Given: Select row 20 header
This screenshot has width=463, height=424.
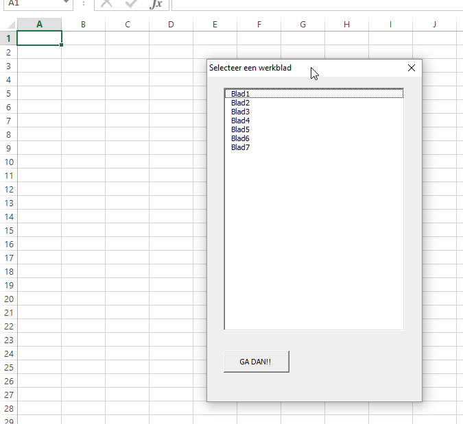Looking at the screenshot, I should pyautogui.click(x=8, y=299).
